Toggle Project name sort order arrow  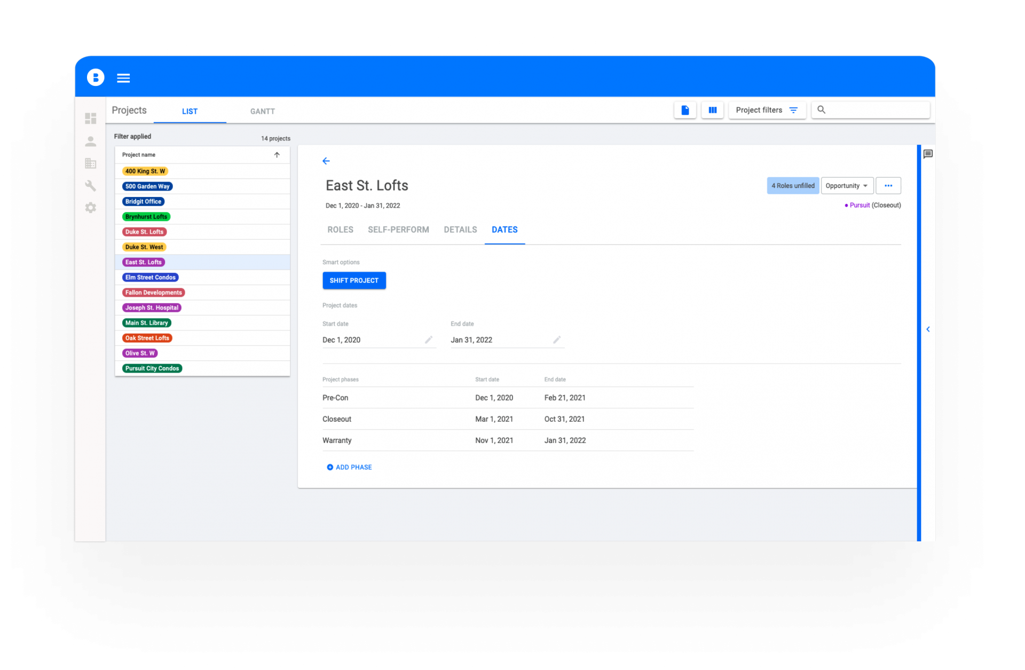[x=277, y=155]
